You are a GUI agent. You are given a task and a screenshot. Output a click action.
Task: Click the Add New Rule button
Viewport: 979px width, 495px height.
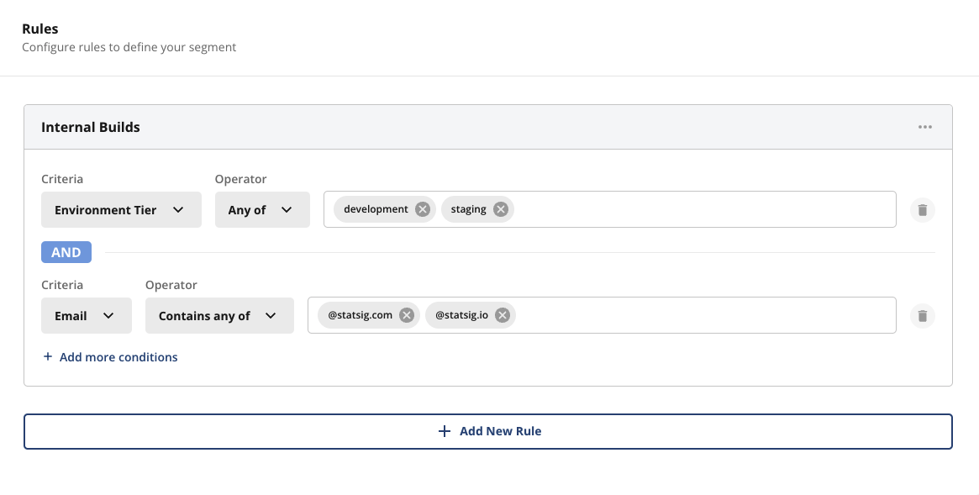click(488, 430)
